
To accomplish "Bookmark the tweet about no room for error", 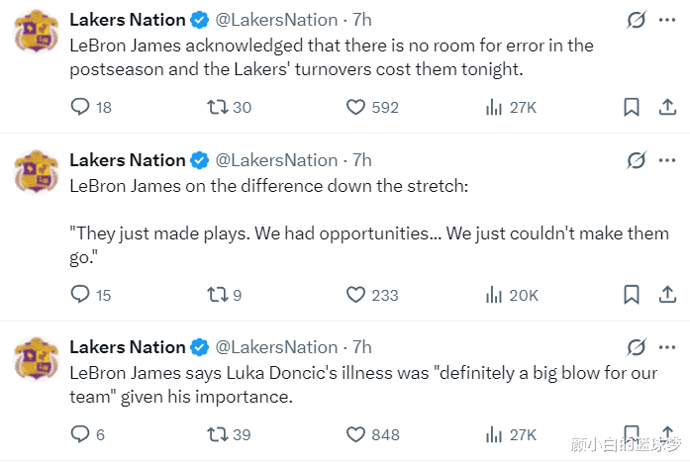I will point(632,107).
